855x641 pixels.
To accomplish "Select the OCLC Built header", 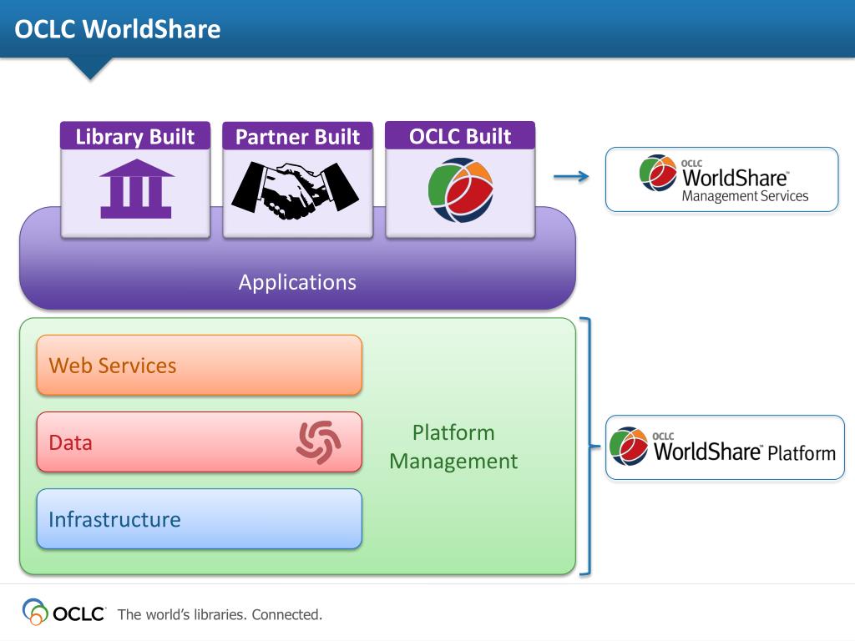I will (460, 136).
